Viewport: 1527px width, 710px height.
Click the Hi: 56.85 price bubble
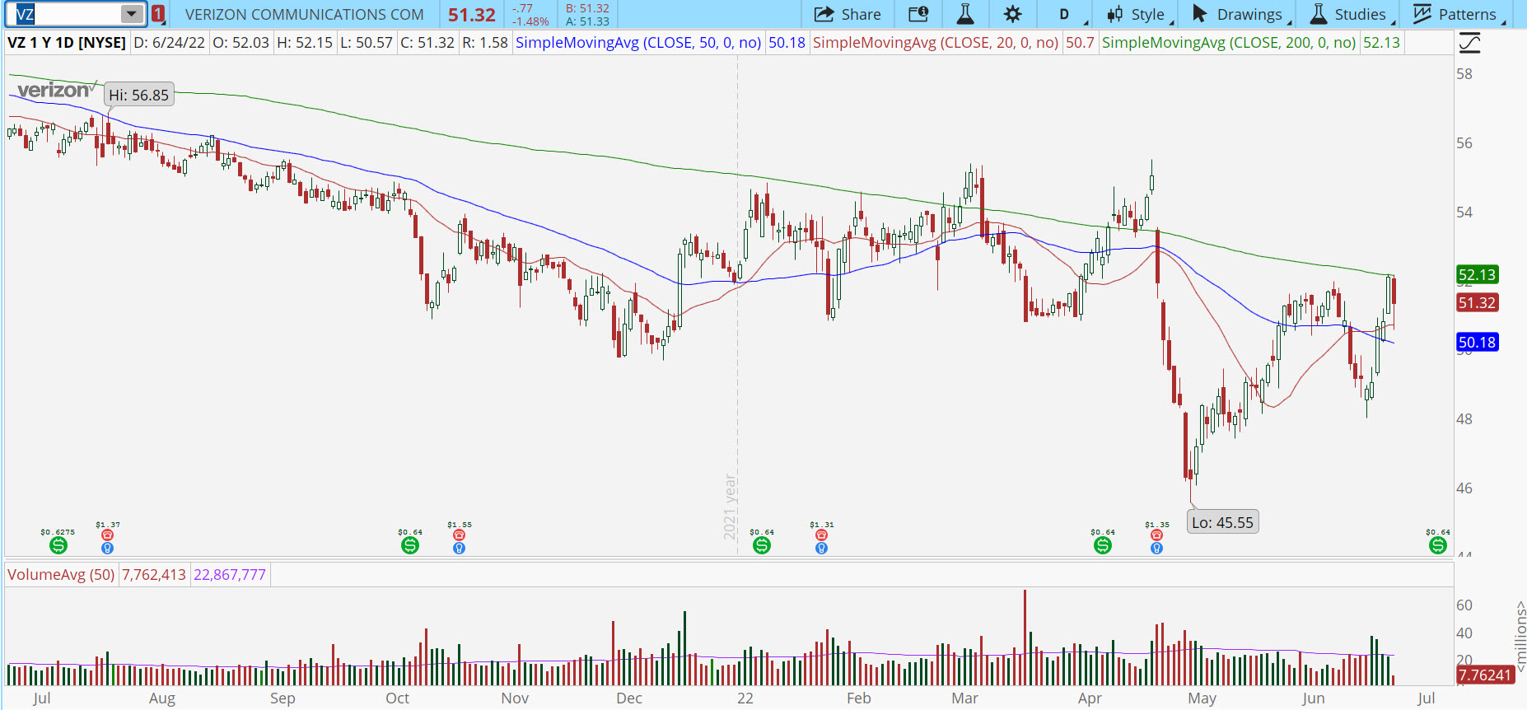[139, 96]
